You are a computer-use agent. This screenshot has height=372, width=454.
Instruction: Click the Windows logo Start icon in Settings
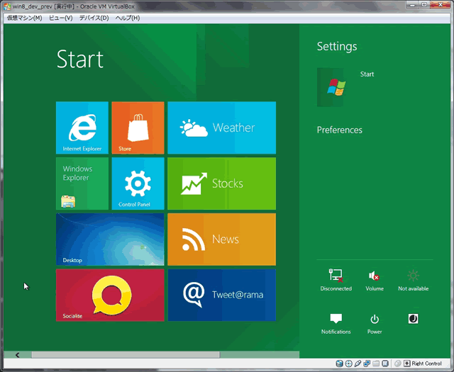click(336, 87)
